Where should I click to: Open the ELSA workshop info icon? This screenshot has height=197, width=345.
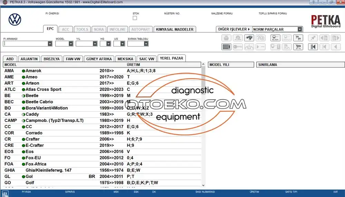[x=275, y=38]
